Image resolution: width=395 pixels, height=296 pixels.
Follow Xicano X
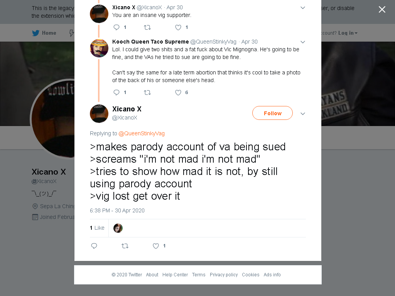point(273,113)
